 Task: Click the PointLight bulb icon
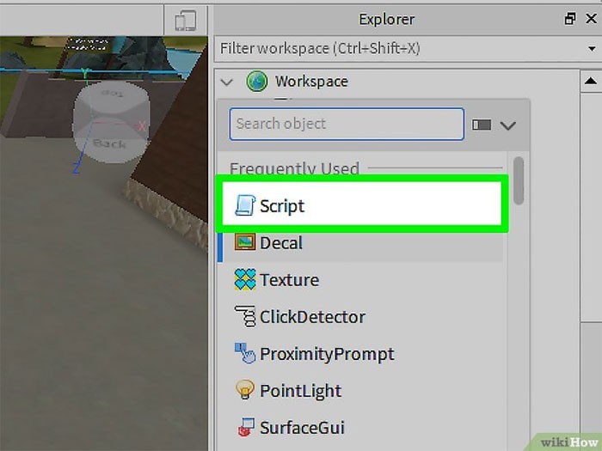(244, 390)
